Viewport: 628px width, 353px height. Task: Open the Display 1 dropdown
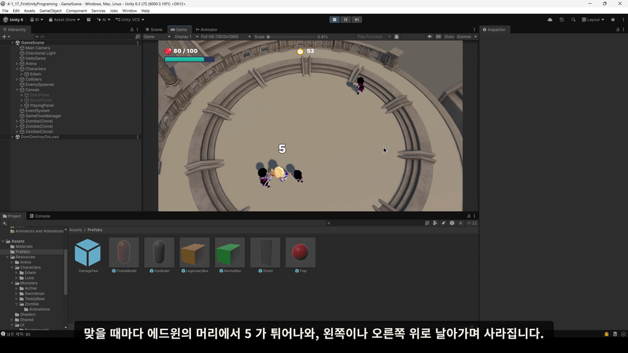(186, 37)
